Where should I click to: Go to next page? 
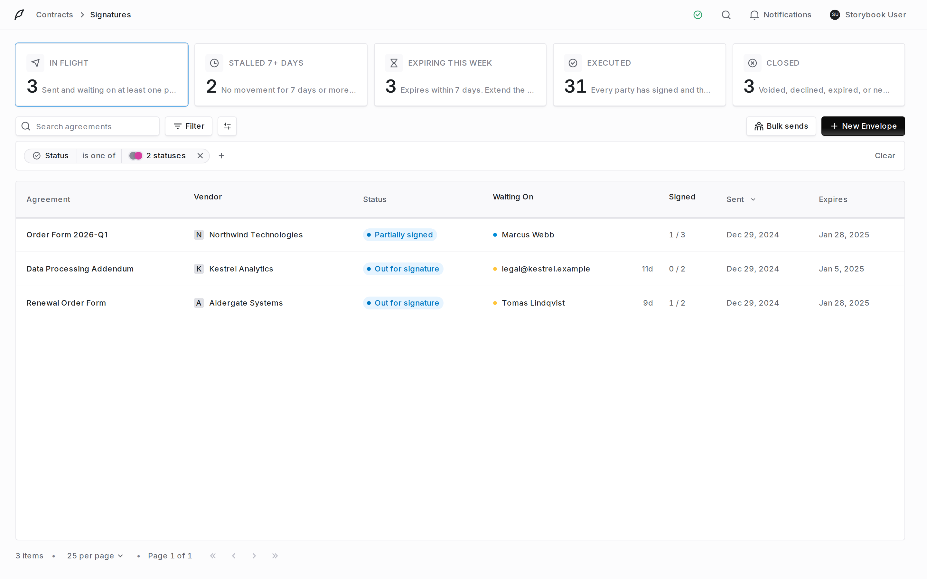[x=254, y=556]
